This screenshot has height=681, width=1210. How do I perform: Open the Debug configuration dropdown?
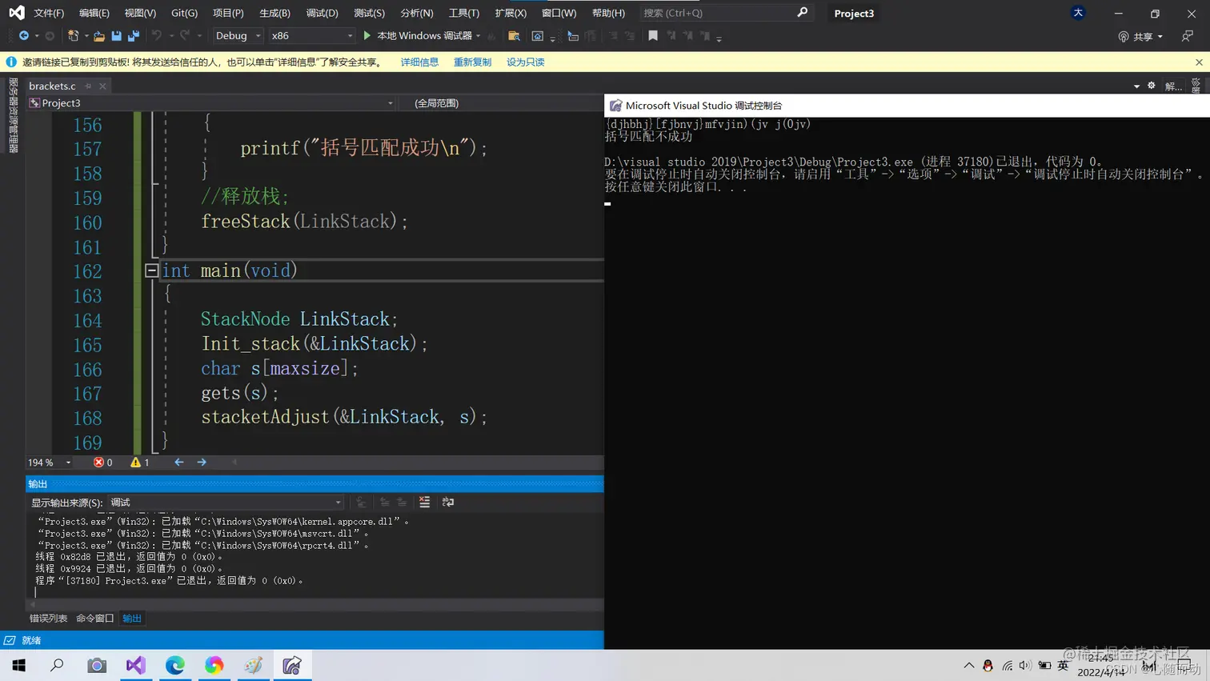(238, 36)
